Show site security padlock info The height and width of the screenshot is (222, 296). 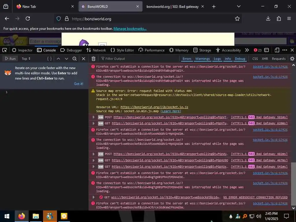pos(67,19)
